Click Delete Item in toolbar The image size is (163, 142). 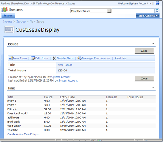point(65,58)
